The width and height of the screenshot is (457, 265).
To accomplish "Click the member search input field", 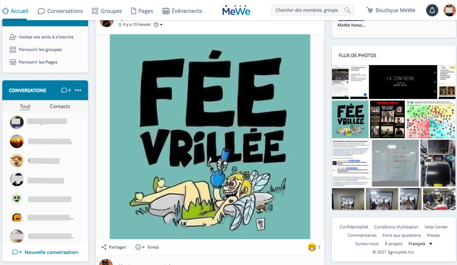I will point(307,10).
